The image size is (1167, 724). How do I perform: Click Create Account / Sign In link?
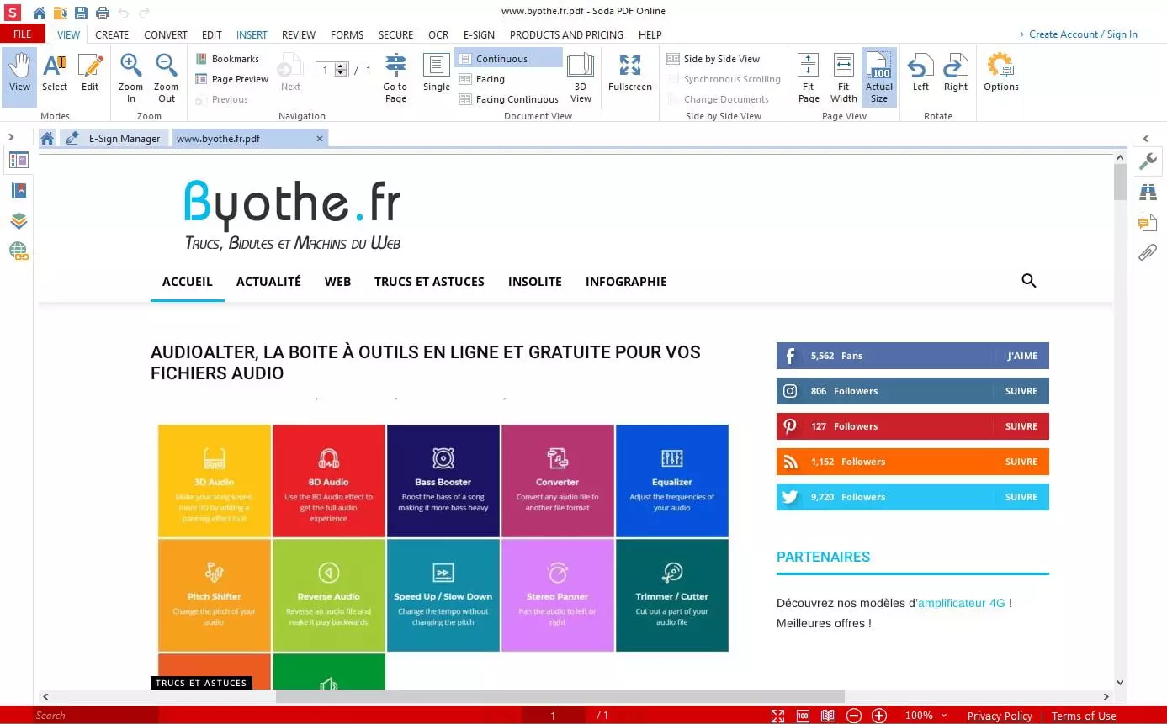pyautogui.click(x=1082, y=34)
